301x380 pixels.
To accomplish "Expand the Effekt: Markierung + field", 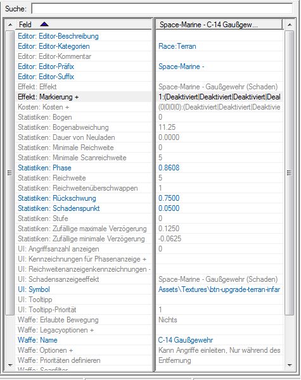I will [x=84, y=97].
